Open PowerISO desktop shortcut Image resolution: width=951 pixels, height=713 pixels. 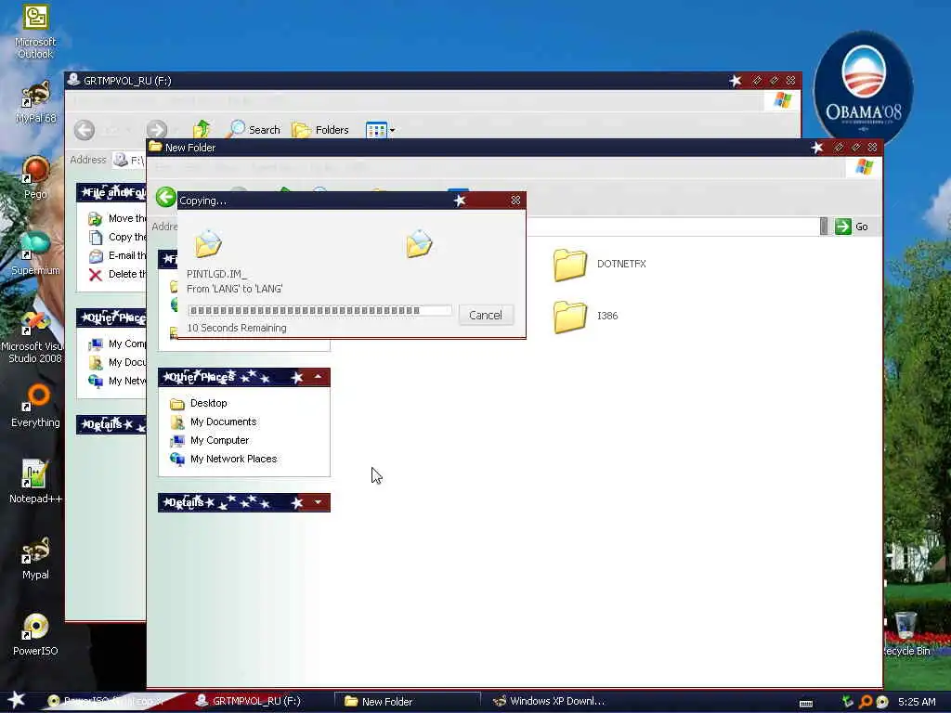click(35, 635)
